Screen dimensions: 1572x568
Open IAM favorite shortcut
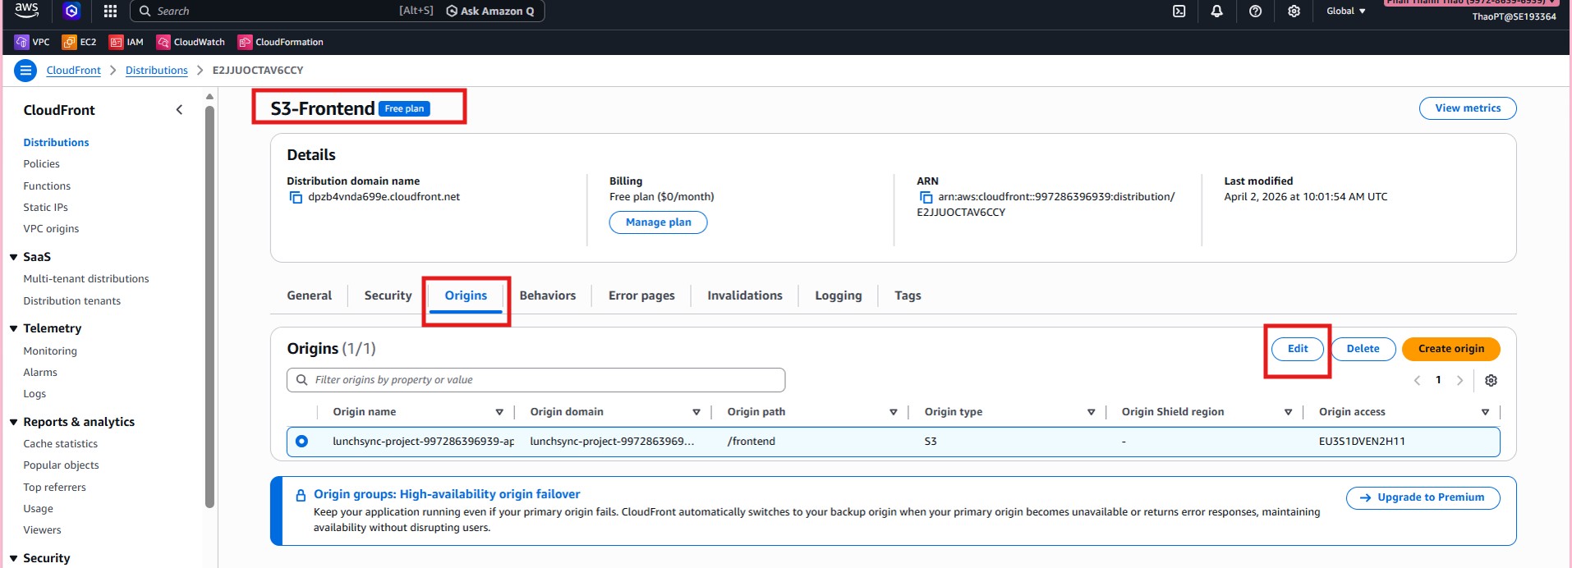tap(126, 42)
